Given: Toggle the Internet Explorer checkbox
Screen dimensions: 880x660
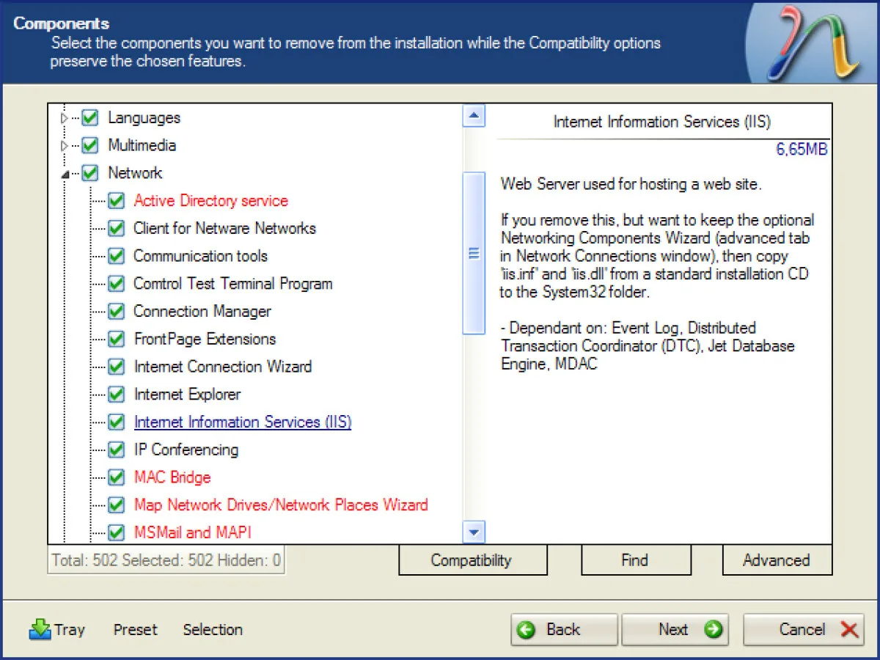Looking at the screenshot, I should point(116,395).
